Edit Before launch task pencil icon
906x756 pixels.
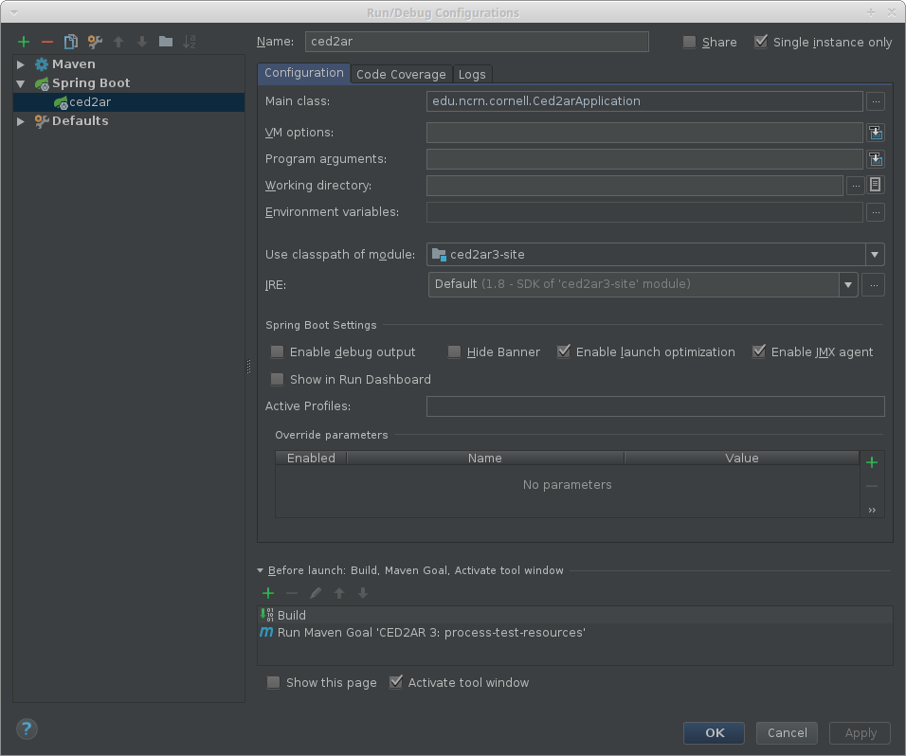(x=316, y=593)
